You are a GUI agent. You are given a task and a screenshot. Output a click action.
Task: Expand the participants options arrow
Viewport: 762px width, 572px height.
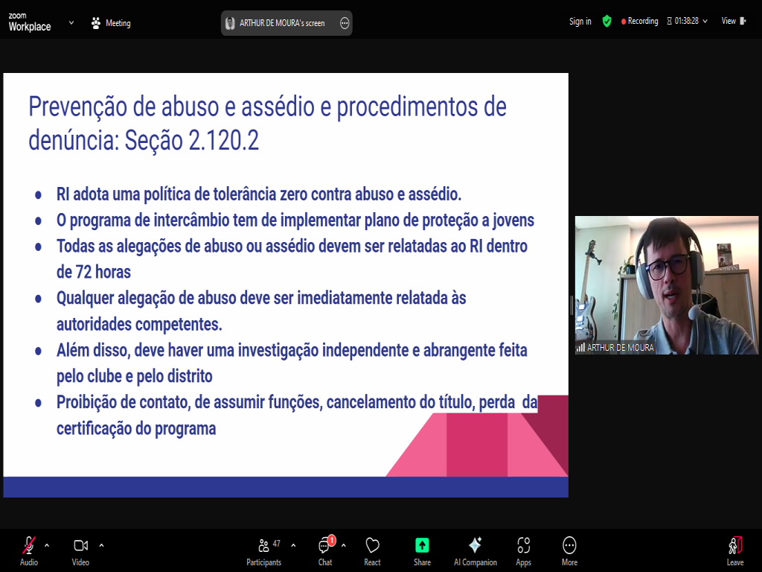[293, 544]
